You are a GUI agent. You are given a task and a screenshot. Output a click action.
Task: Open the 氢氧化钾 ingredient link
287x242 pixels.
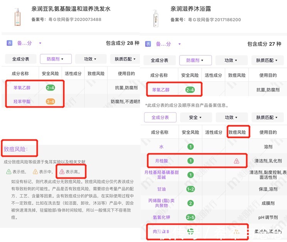point(161,217)
